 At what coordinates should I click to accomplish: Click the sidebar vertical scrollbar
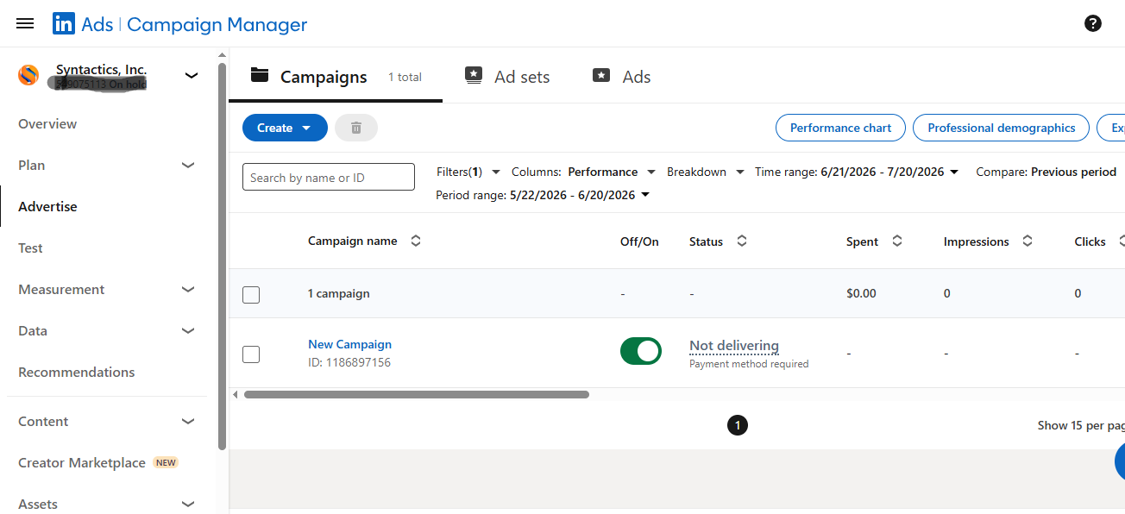click(x=222, y=256)
